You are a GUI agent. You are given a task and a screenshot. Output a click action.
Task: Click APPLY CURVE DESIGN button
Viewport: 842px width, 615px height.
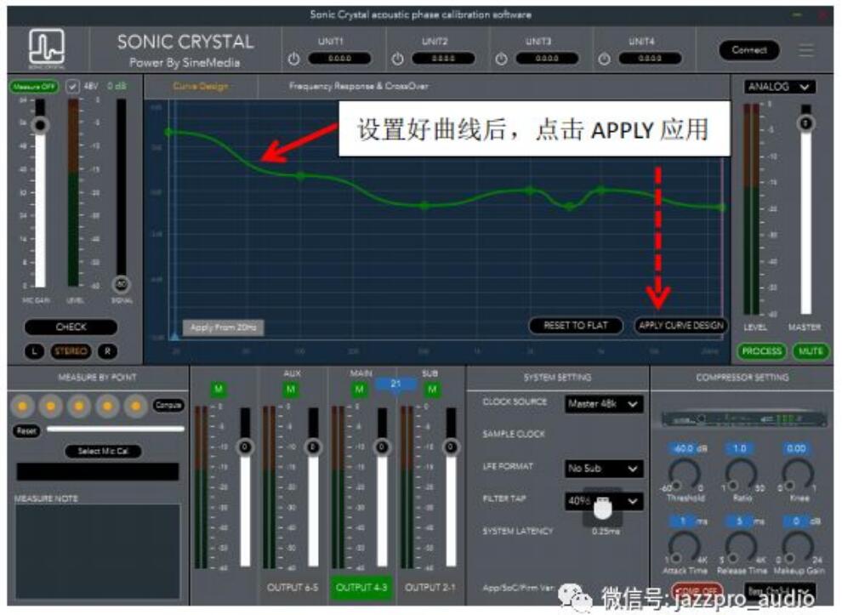coord(681,326)
